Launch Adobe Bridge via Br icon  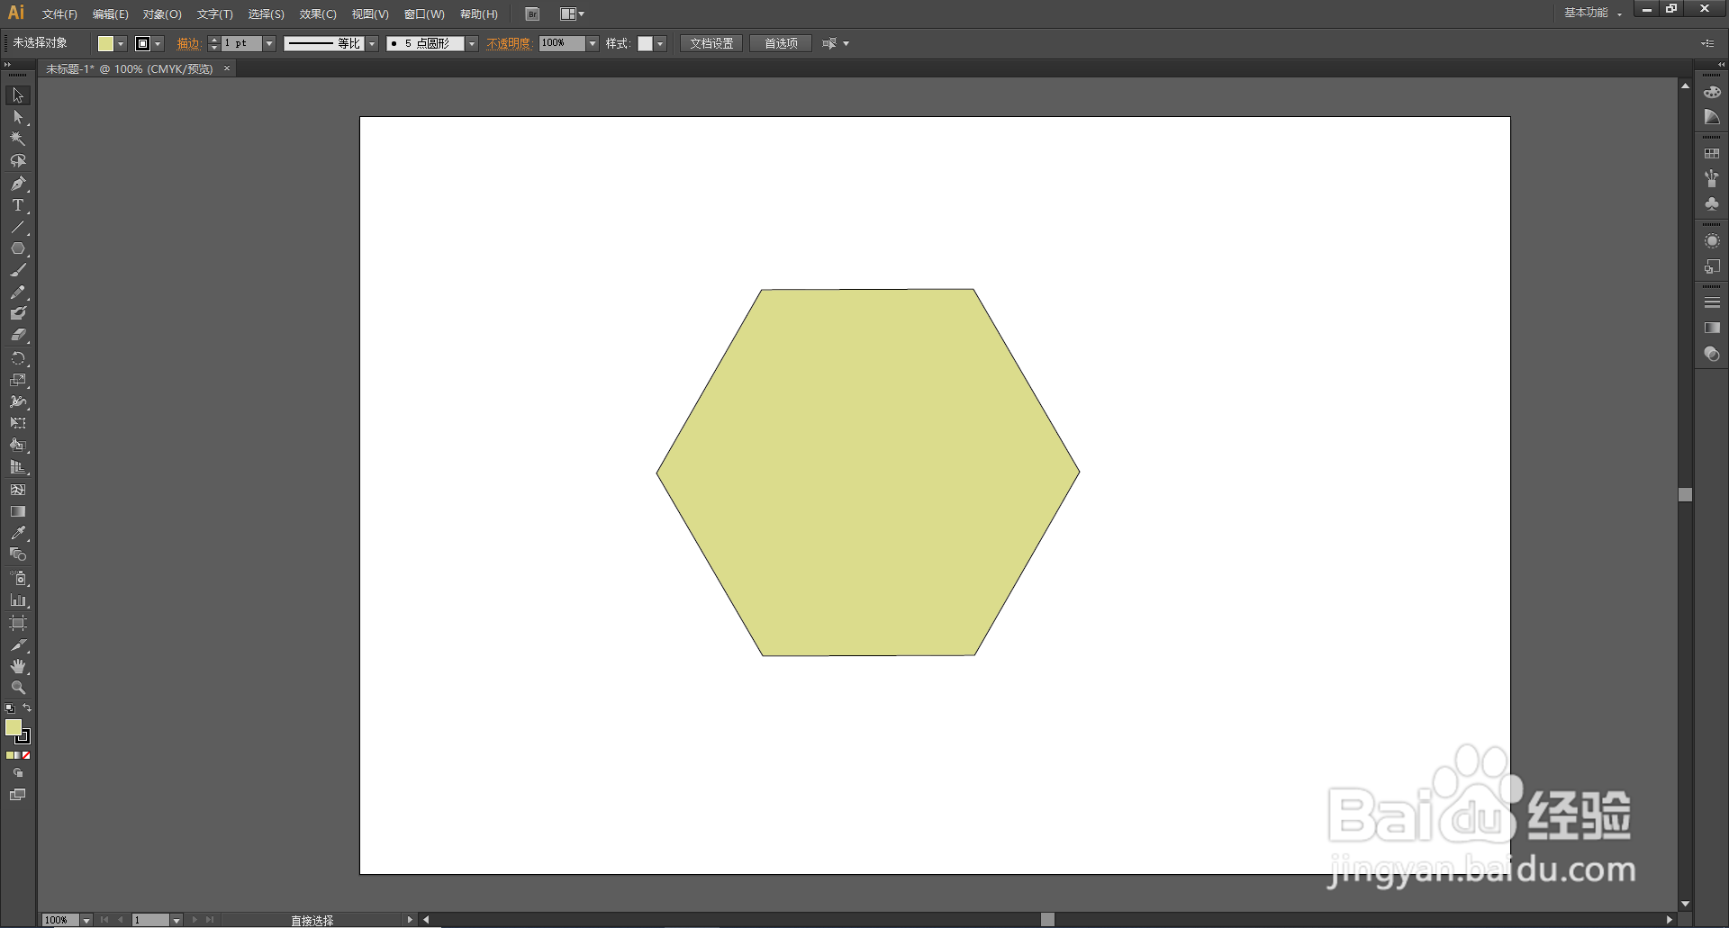pyautogui.click(x=532, y=14)
